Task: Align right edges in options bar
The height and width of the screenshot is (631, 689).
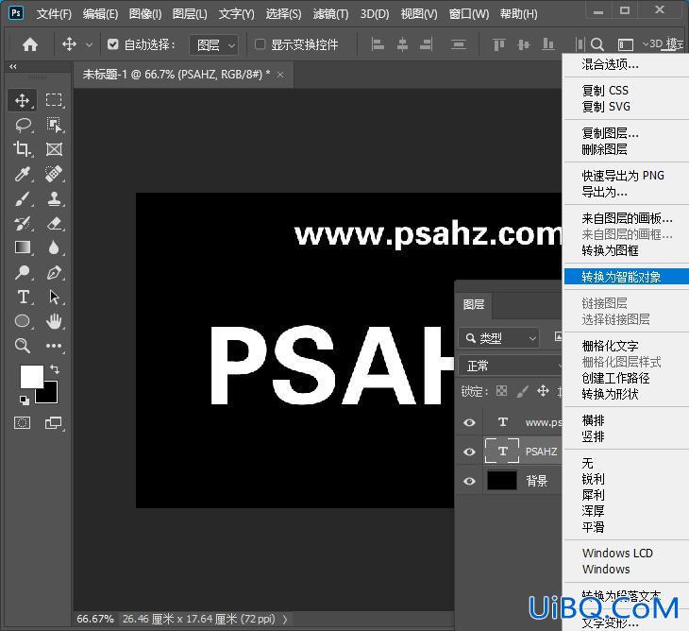Action: click(427, 44)
